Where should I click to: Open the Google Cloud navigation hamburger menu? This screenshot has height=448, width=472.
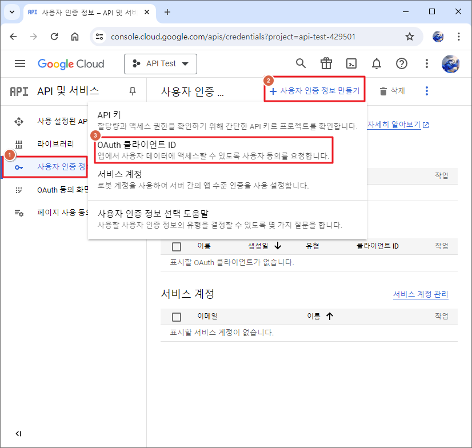pos(20,64)
